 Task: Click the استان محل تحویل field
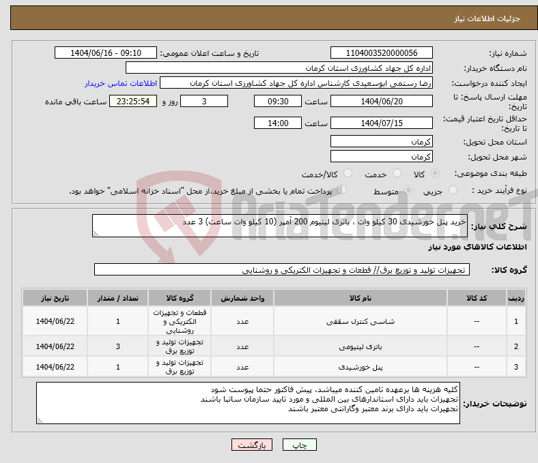[x=382, y=142]
